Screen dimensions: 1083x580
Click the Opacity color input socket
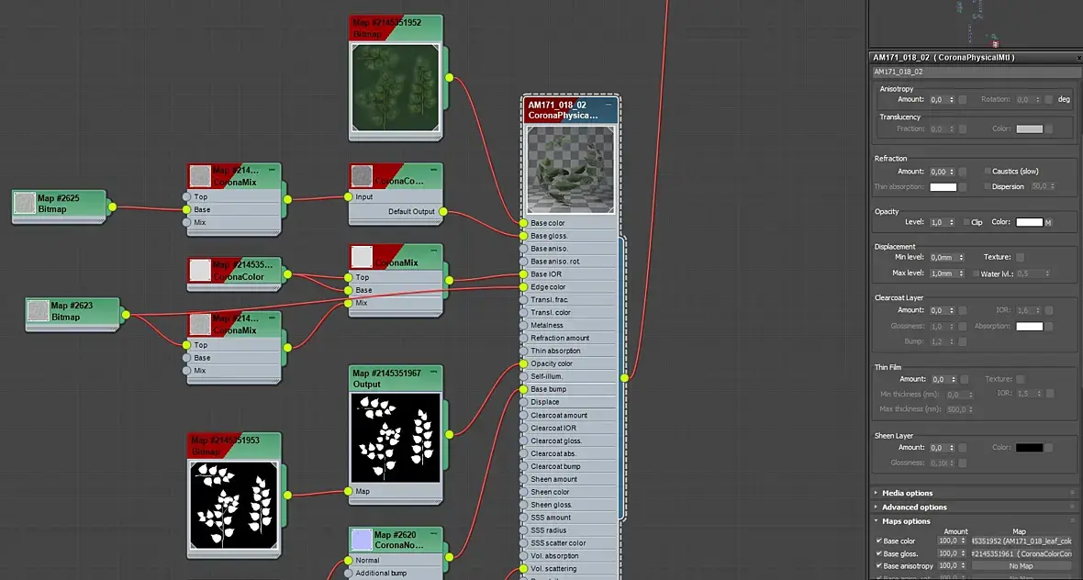523,364
